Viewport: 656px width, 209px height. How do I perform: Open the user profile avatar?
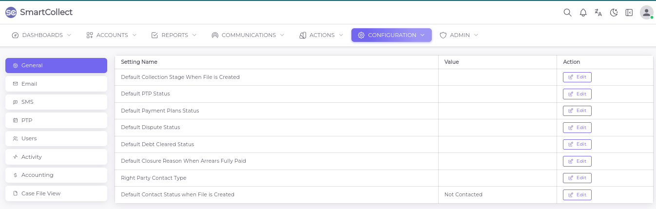tap(646, 13)
